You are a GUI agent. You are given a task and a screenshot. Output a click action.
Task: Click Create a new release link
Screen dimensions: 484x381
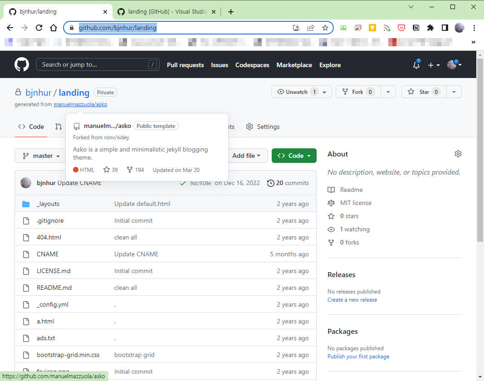(x=352, y=300)
